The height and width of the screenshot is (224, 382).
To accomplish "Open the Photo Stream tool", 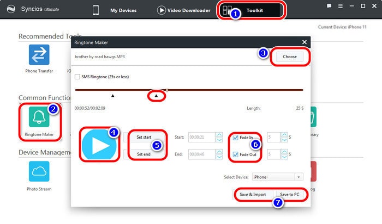I will click(39, 171).
